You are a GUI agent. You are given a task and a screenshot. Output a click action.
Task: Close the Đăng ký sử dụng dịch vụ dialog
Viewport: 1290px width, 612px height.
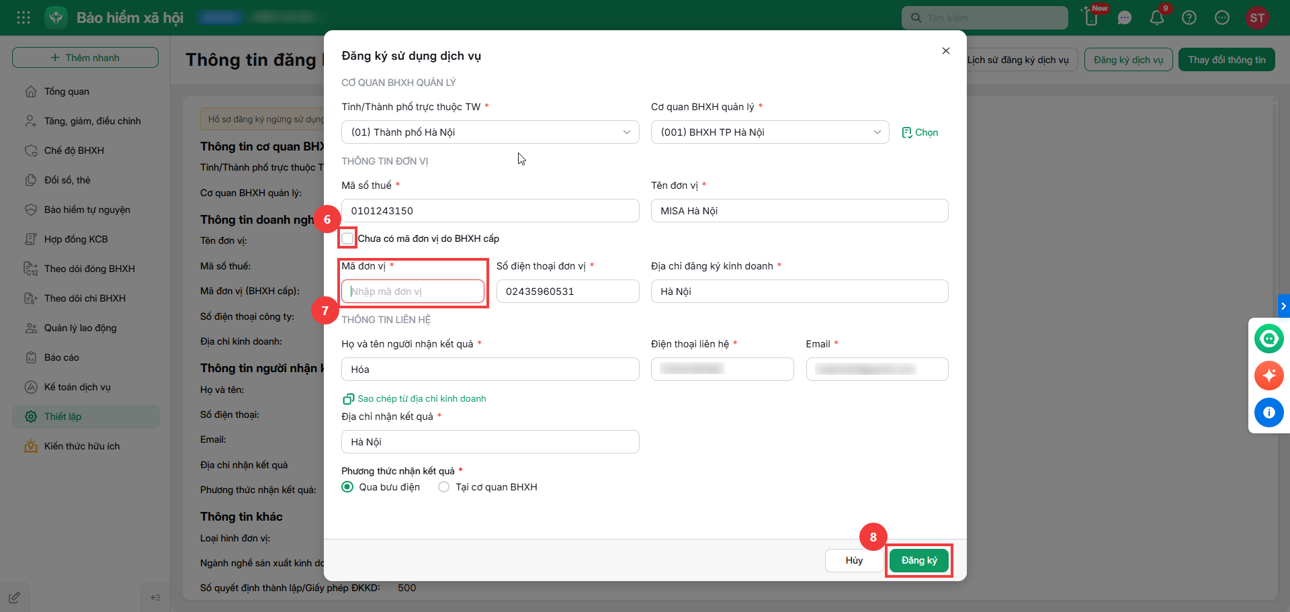[946, 51]
